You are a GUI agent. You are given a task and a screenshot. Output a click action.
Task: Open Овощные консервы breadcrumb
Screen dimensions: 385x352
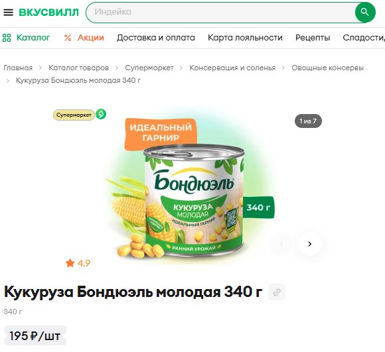[x=327, y=68]
